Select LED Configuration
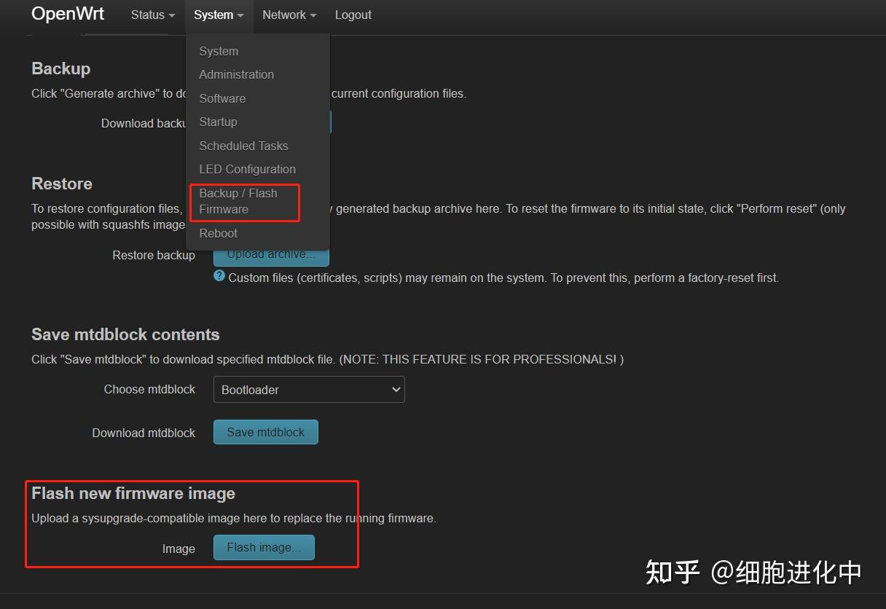 247,169
